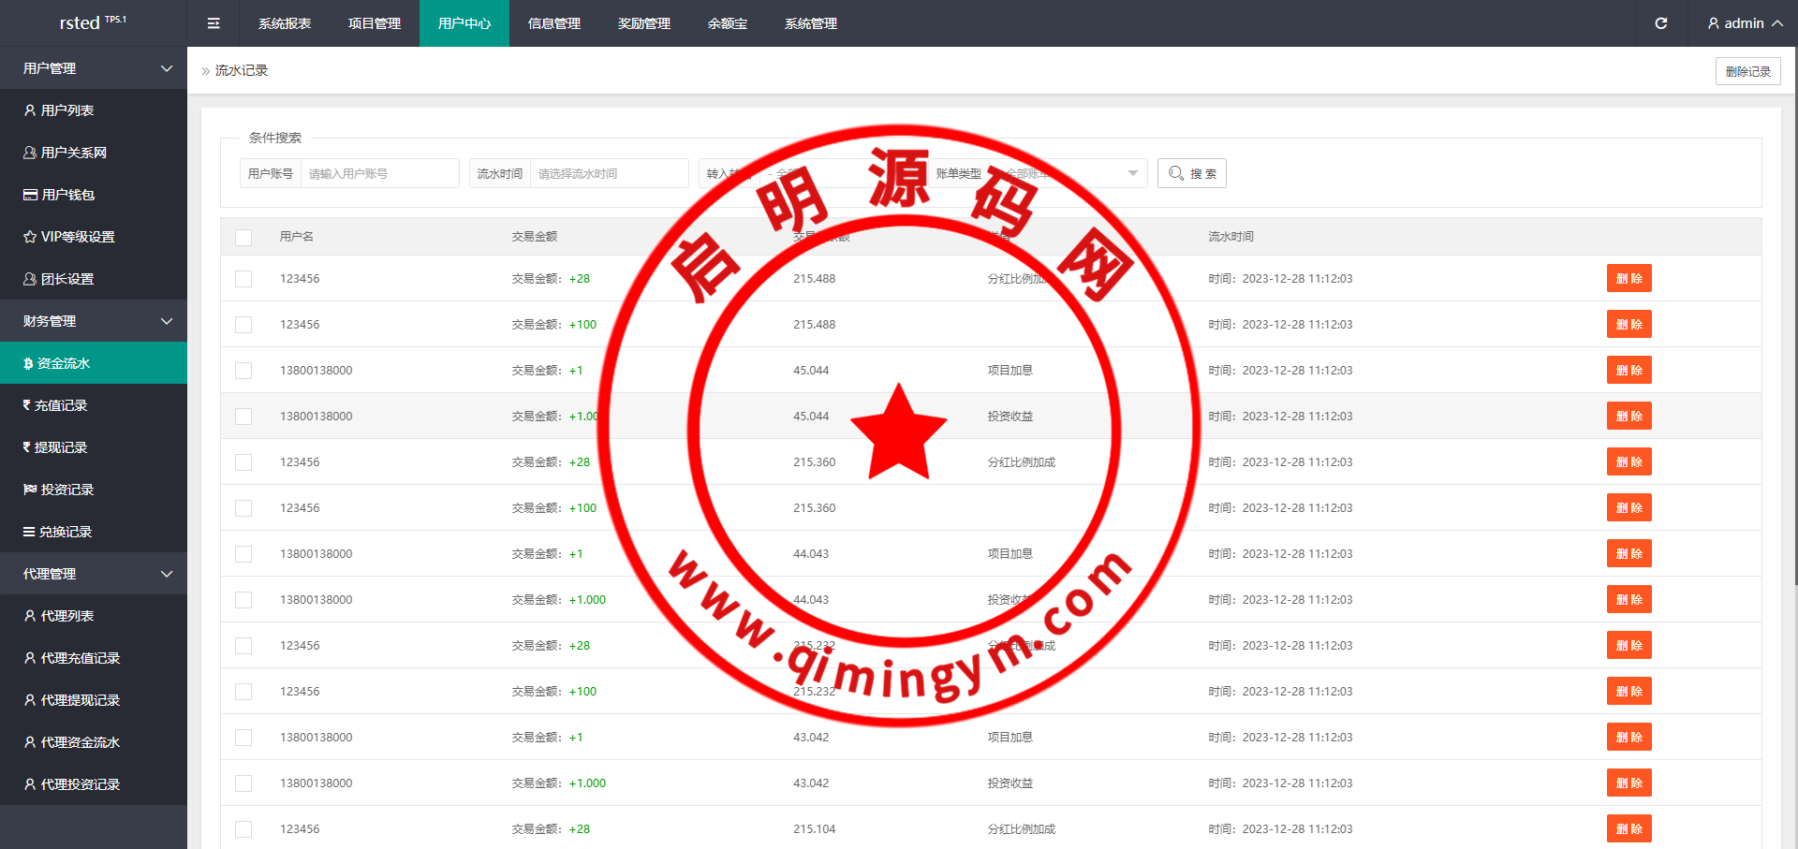Image resolution: width=1798 pixels, height=849 pixels.
Task: Open 用户钱包 wallet icon item
Action: [x=30, y=195]
